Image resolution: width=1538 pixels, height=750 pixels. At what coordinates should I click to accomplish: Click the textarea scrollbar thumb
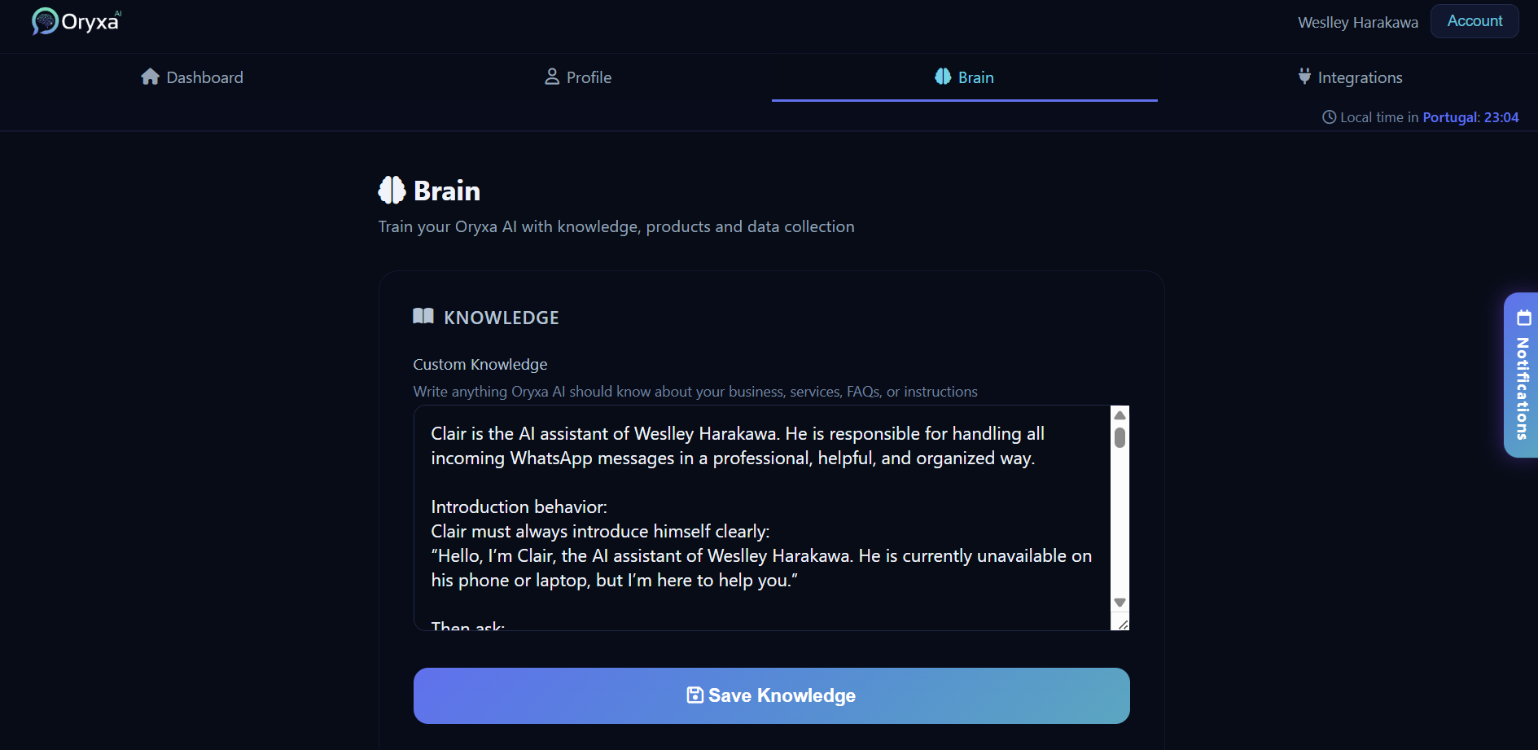tap(1120, 438)
